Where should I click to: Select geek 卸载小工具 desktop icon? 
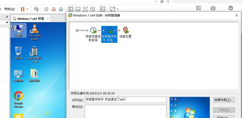(35, 55)
